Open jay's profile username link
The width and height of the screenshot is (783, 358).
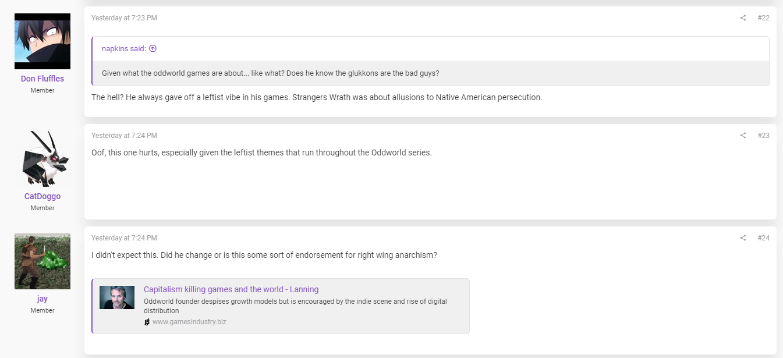click(x=42, y=299)
